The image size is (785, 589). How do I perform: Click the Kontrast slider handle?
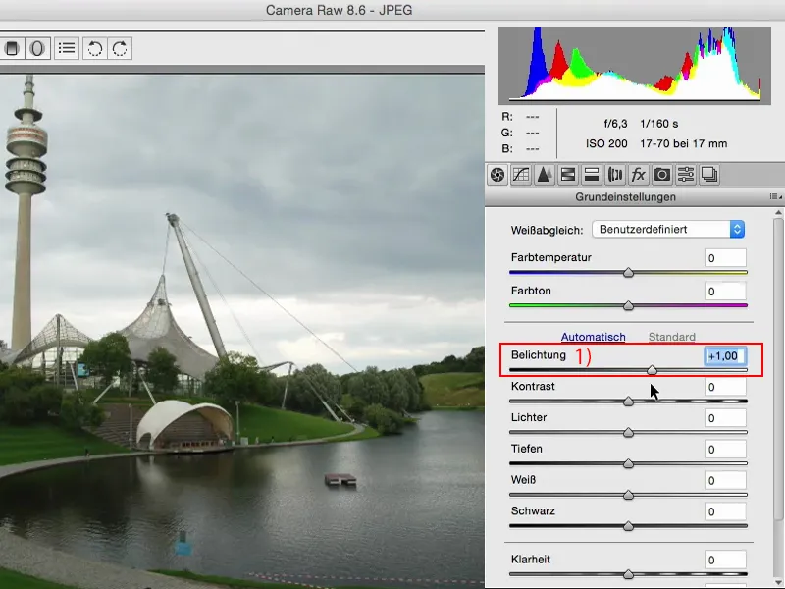pos(628,402)
